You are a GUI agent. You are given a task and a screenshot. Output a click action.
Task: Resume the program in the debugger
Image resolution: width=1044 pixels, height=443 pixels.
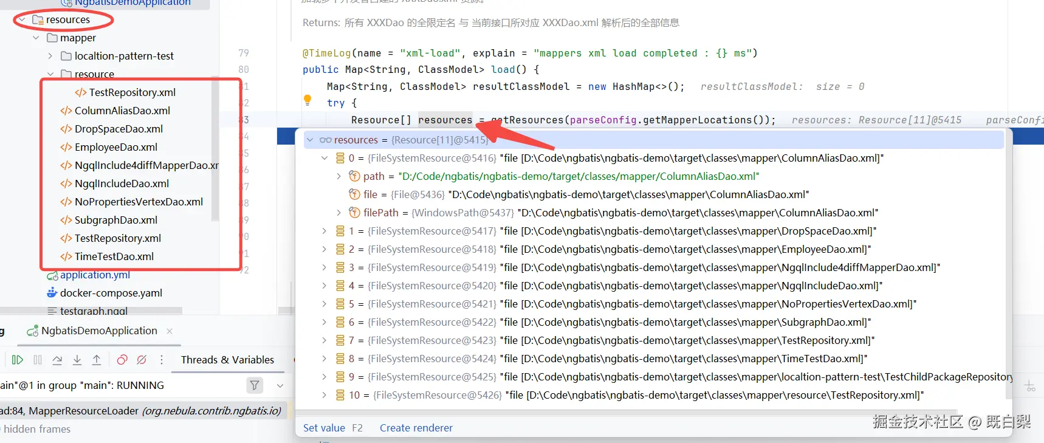tap(18, 360)
